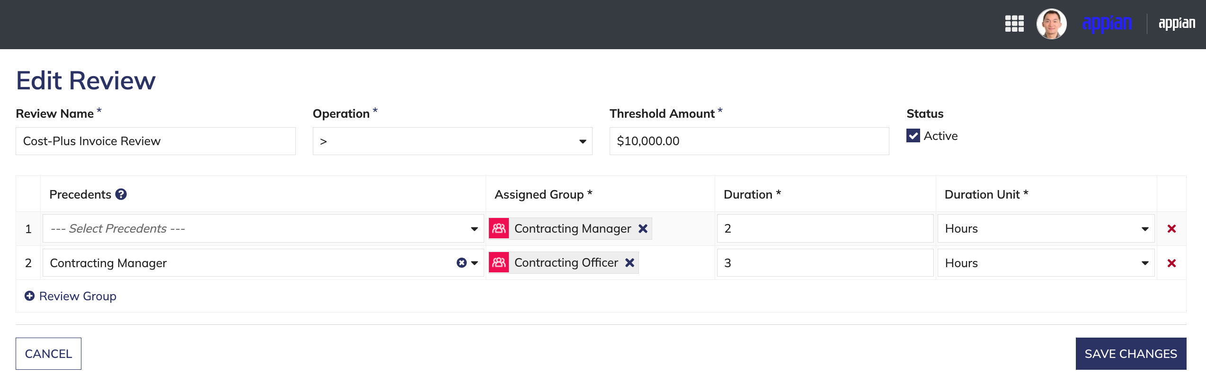Screen dimensions: 1206x383
Task: Click Save Changes button
Action: [1131, 354]
